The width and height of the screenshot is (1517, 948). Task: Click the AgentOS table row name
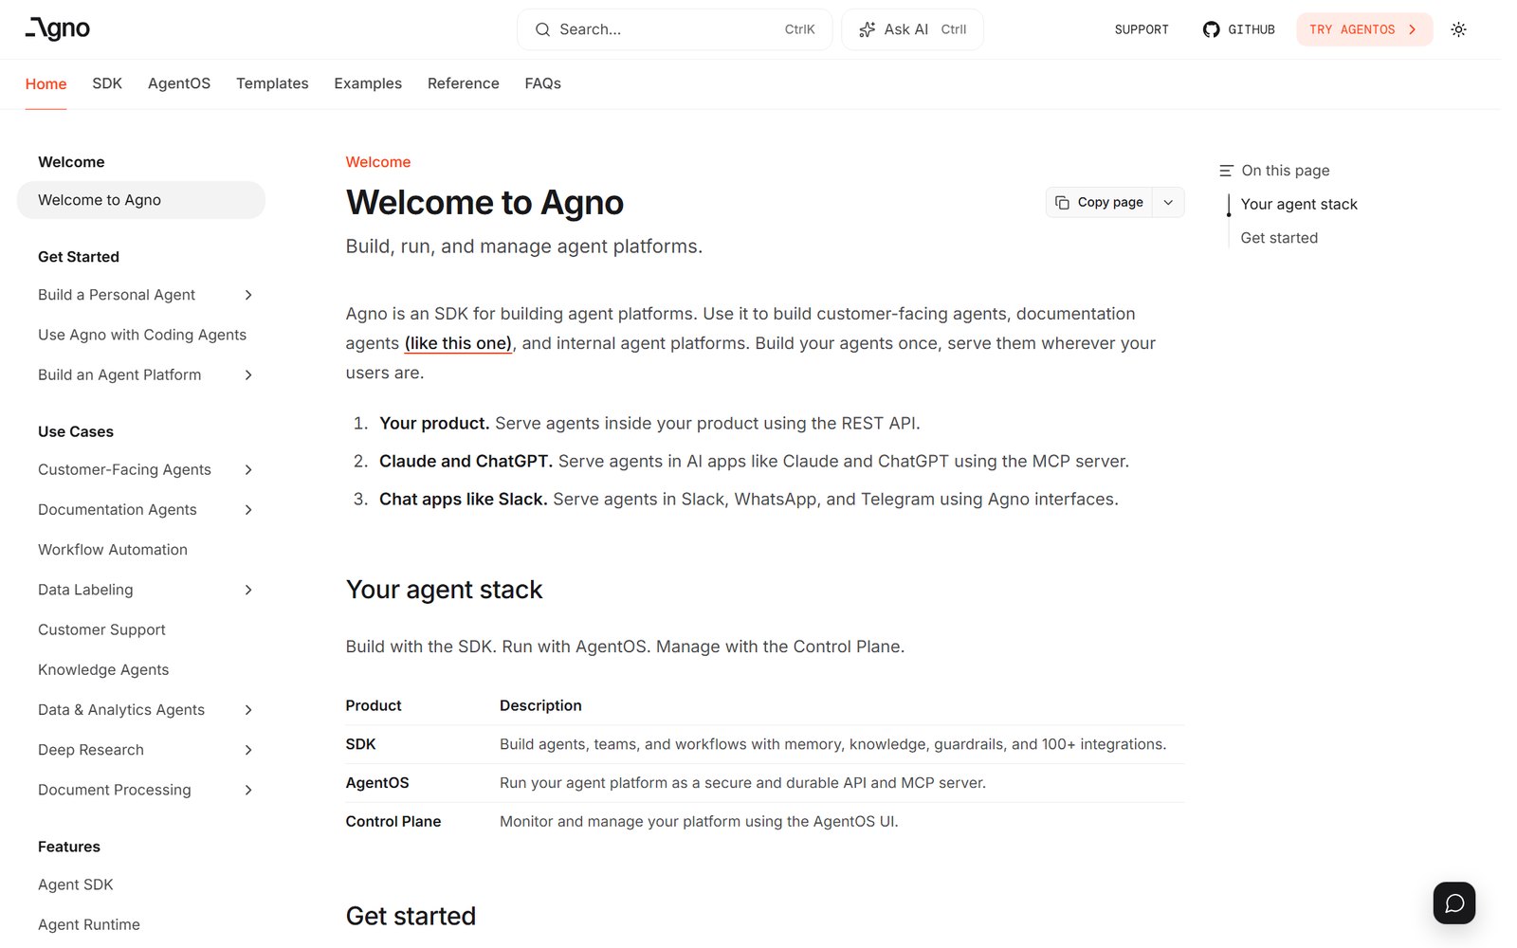tap(377, 783)
